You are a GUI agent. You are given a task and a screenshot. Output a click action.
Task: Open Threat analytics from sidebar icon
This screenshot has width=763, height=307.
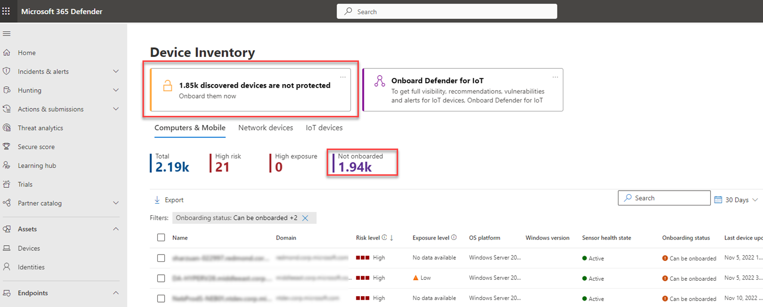7,128
